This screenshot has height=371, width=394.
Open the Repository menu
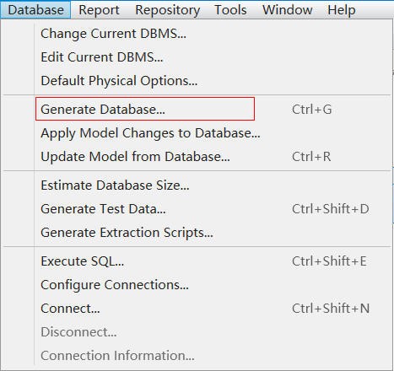[168, 10]
